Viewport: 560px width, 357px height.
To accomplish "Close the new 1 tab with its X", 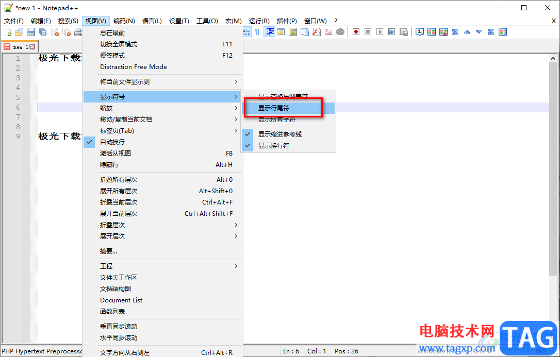I will 32,47.
